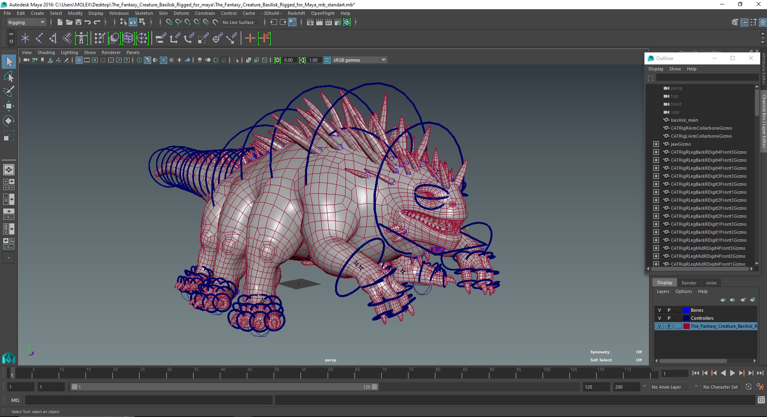Click the New Scene icon

[60, 22]
